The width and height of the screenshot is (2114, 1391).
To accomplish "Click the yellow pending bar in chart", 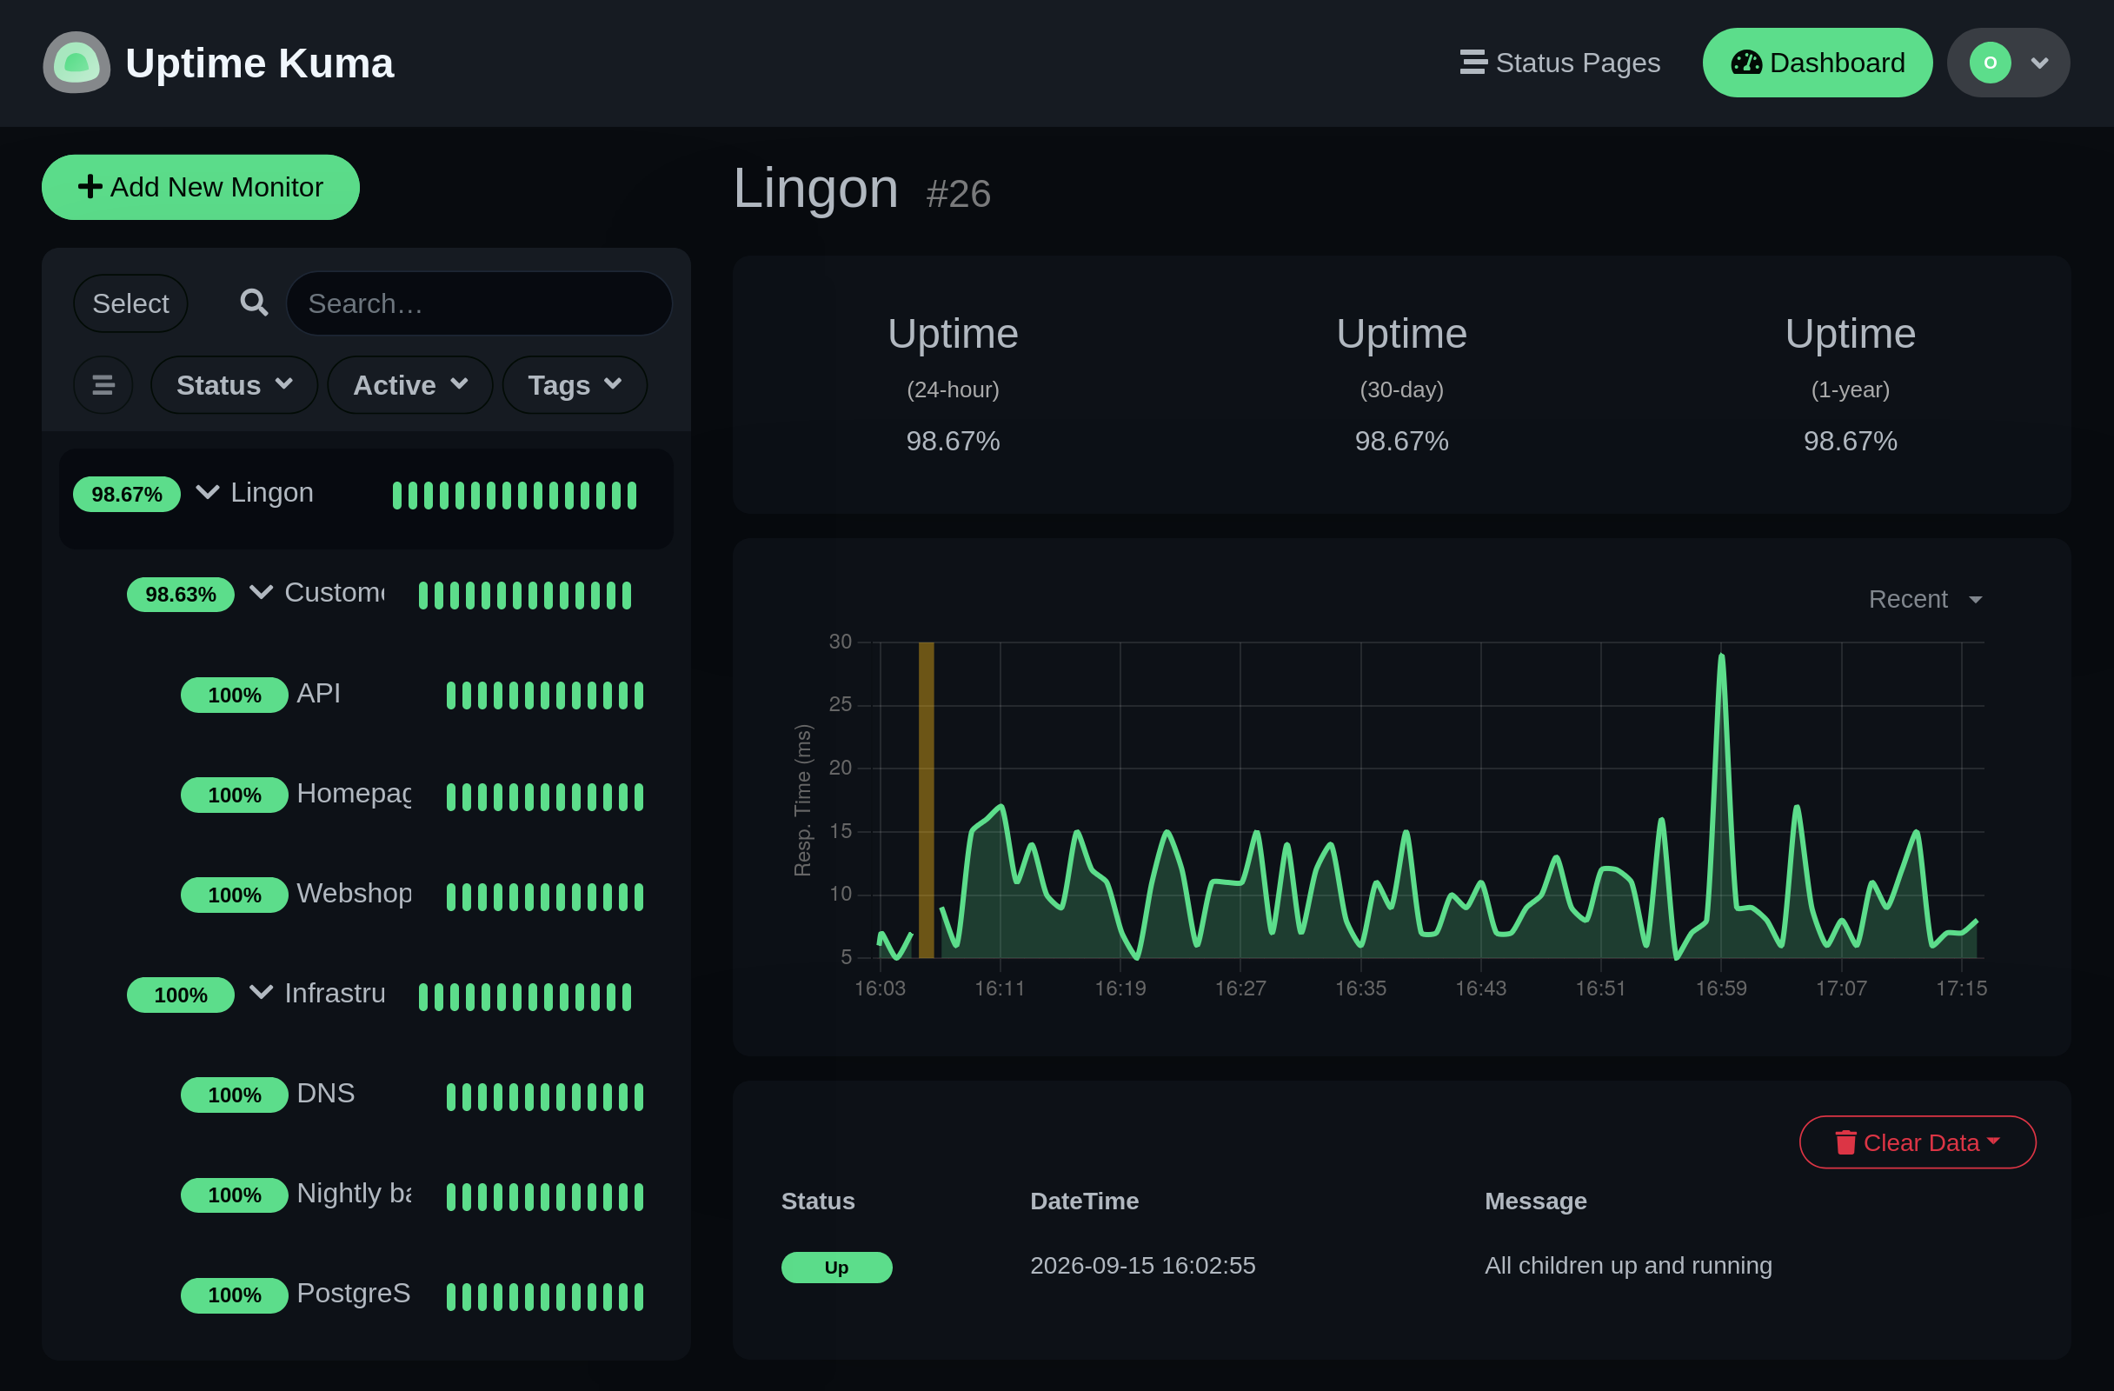I will click(926, 800).
